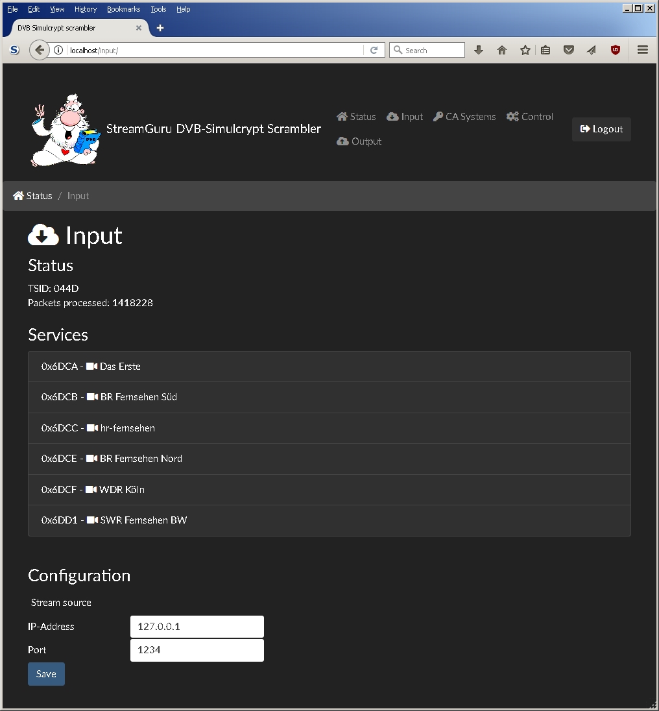Open the Edit menu
Image resolution: width=659 pixels, height=711 pixels.
(34, 9)
